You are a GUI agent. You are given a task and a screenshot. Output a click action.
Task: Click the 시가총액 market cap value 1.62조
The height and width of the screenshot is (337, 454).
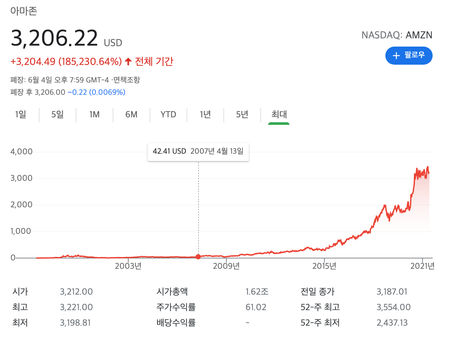tap(257, 292)
